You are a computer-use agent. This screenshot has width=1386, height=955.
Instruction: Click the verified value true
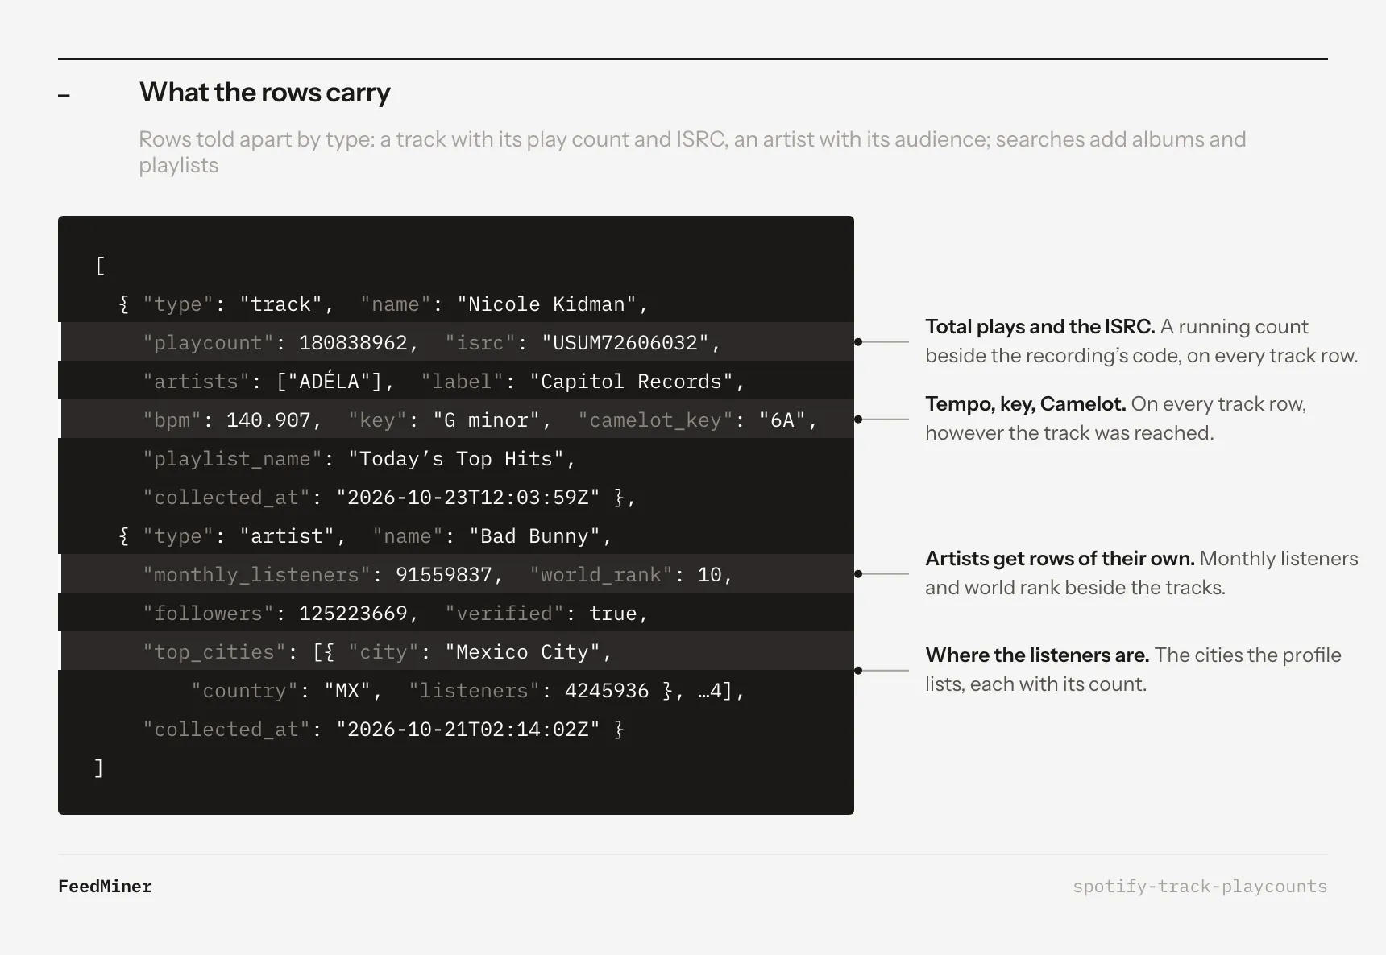(613, 614)
